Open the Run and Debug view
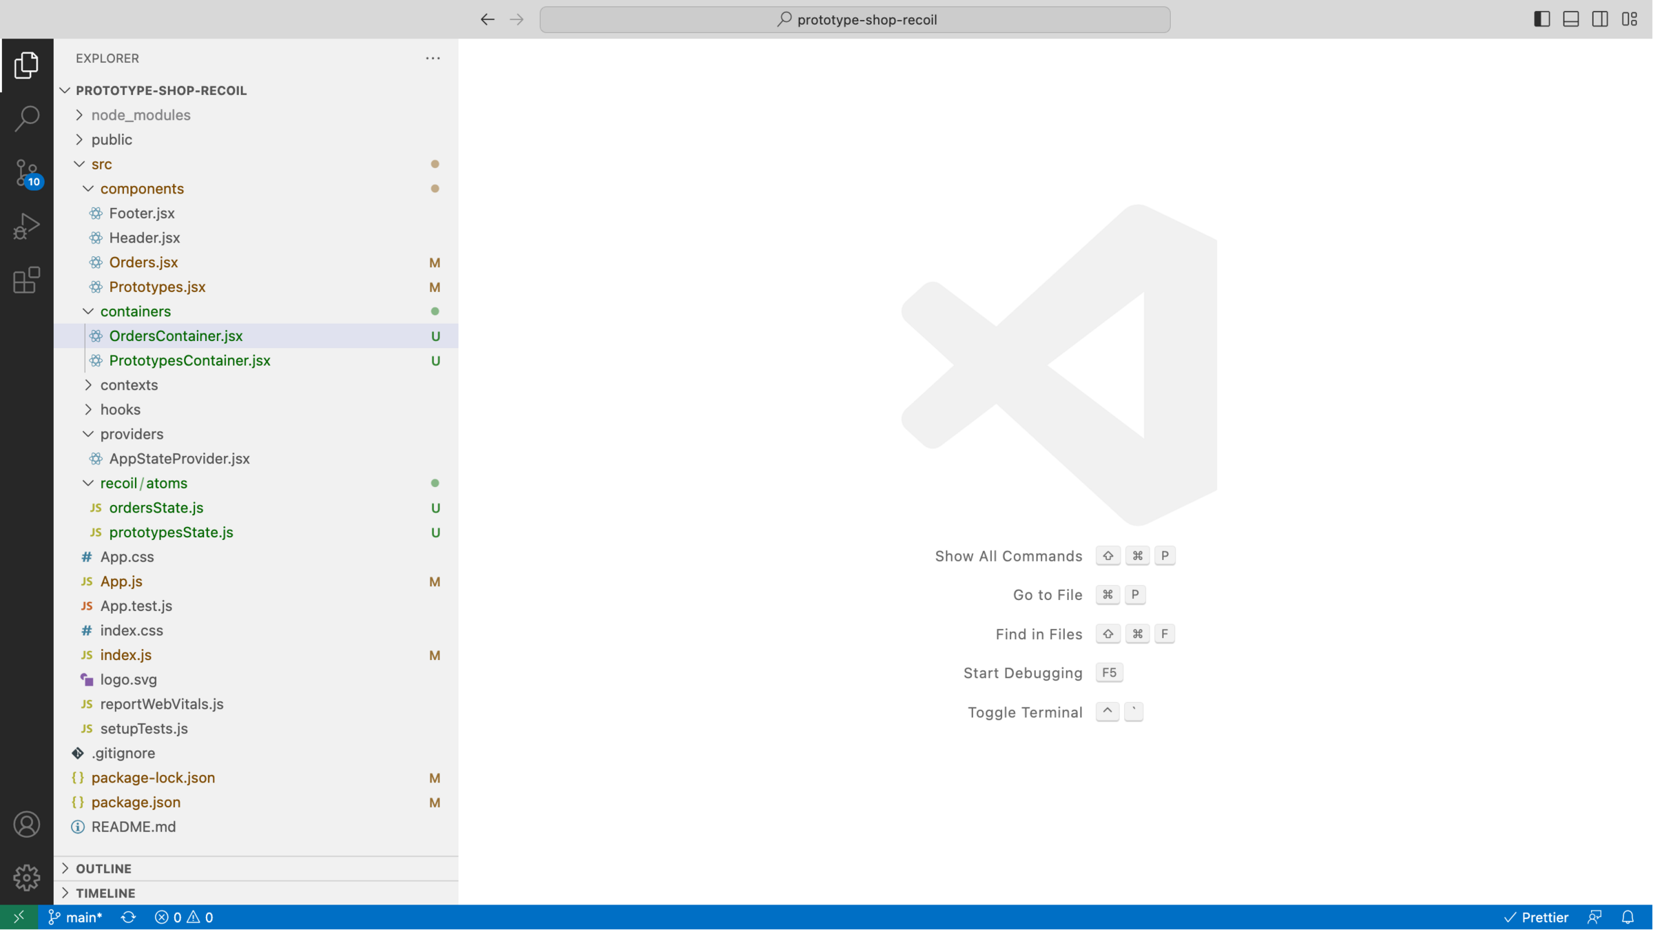 click(x=26, y=226)
